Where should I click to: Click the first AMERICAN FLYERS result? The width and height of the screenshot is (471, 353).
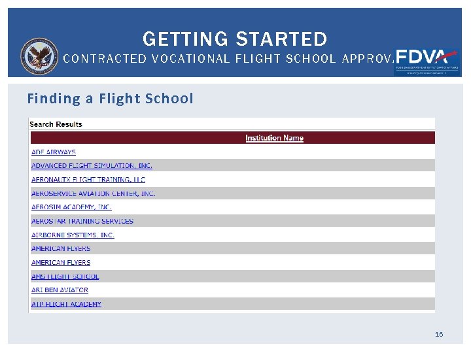coord(61,248)
